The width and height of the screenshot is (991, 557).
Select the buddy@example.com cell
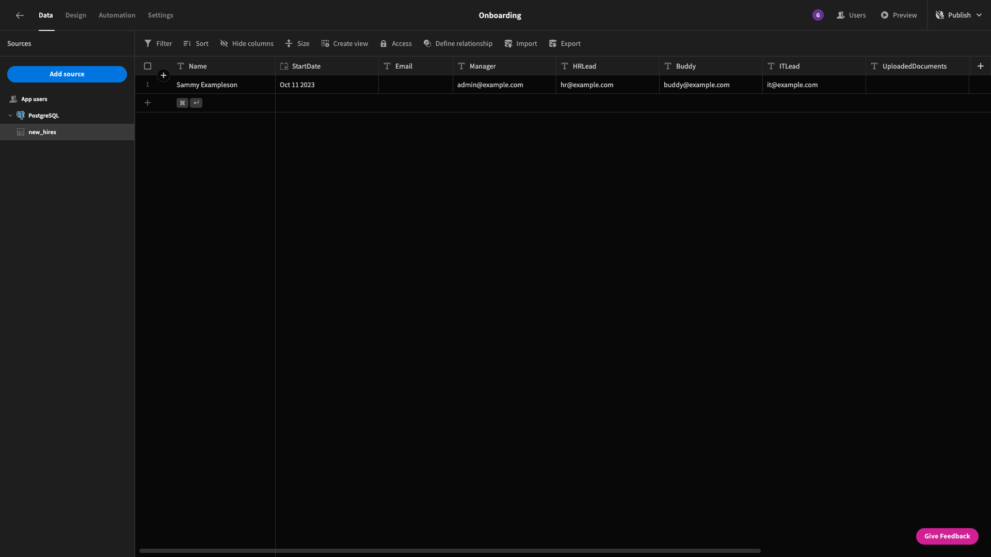pyautogui.click(x=711, y=85)
